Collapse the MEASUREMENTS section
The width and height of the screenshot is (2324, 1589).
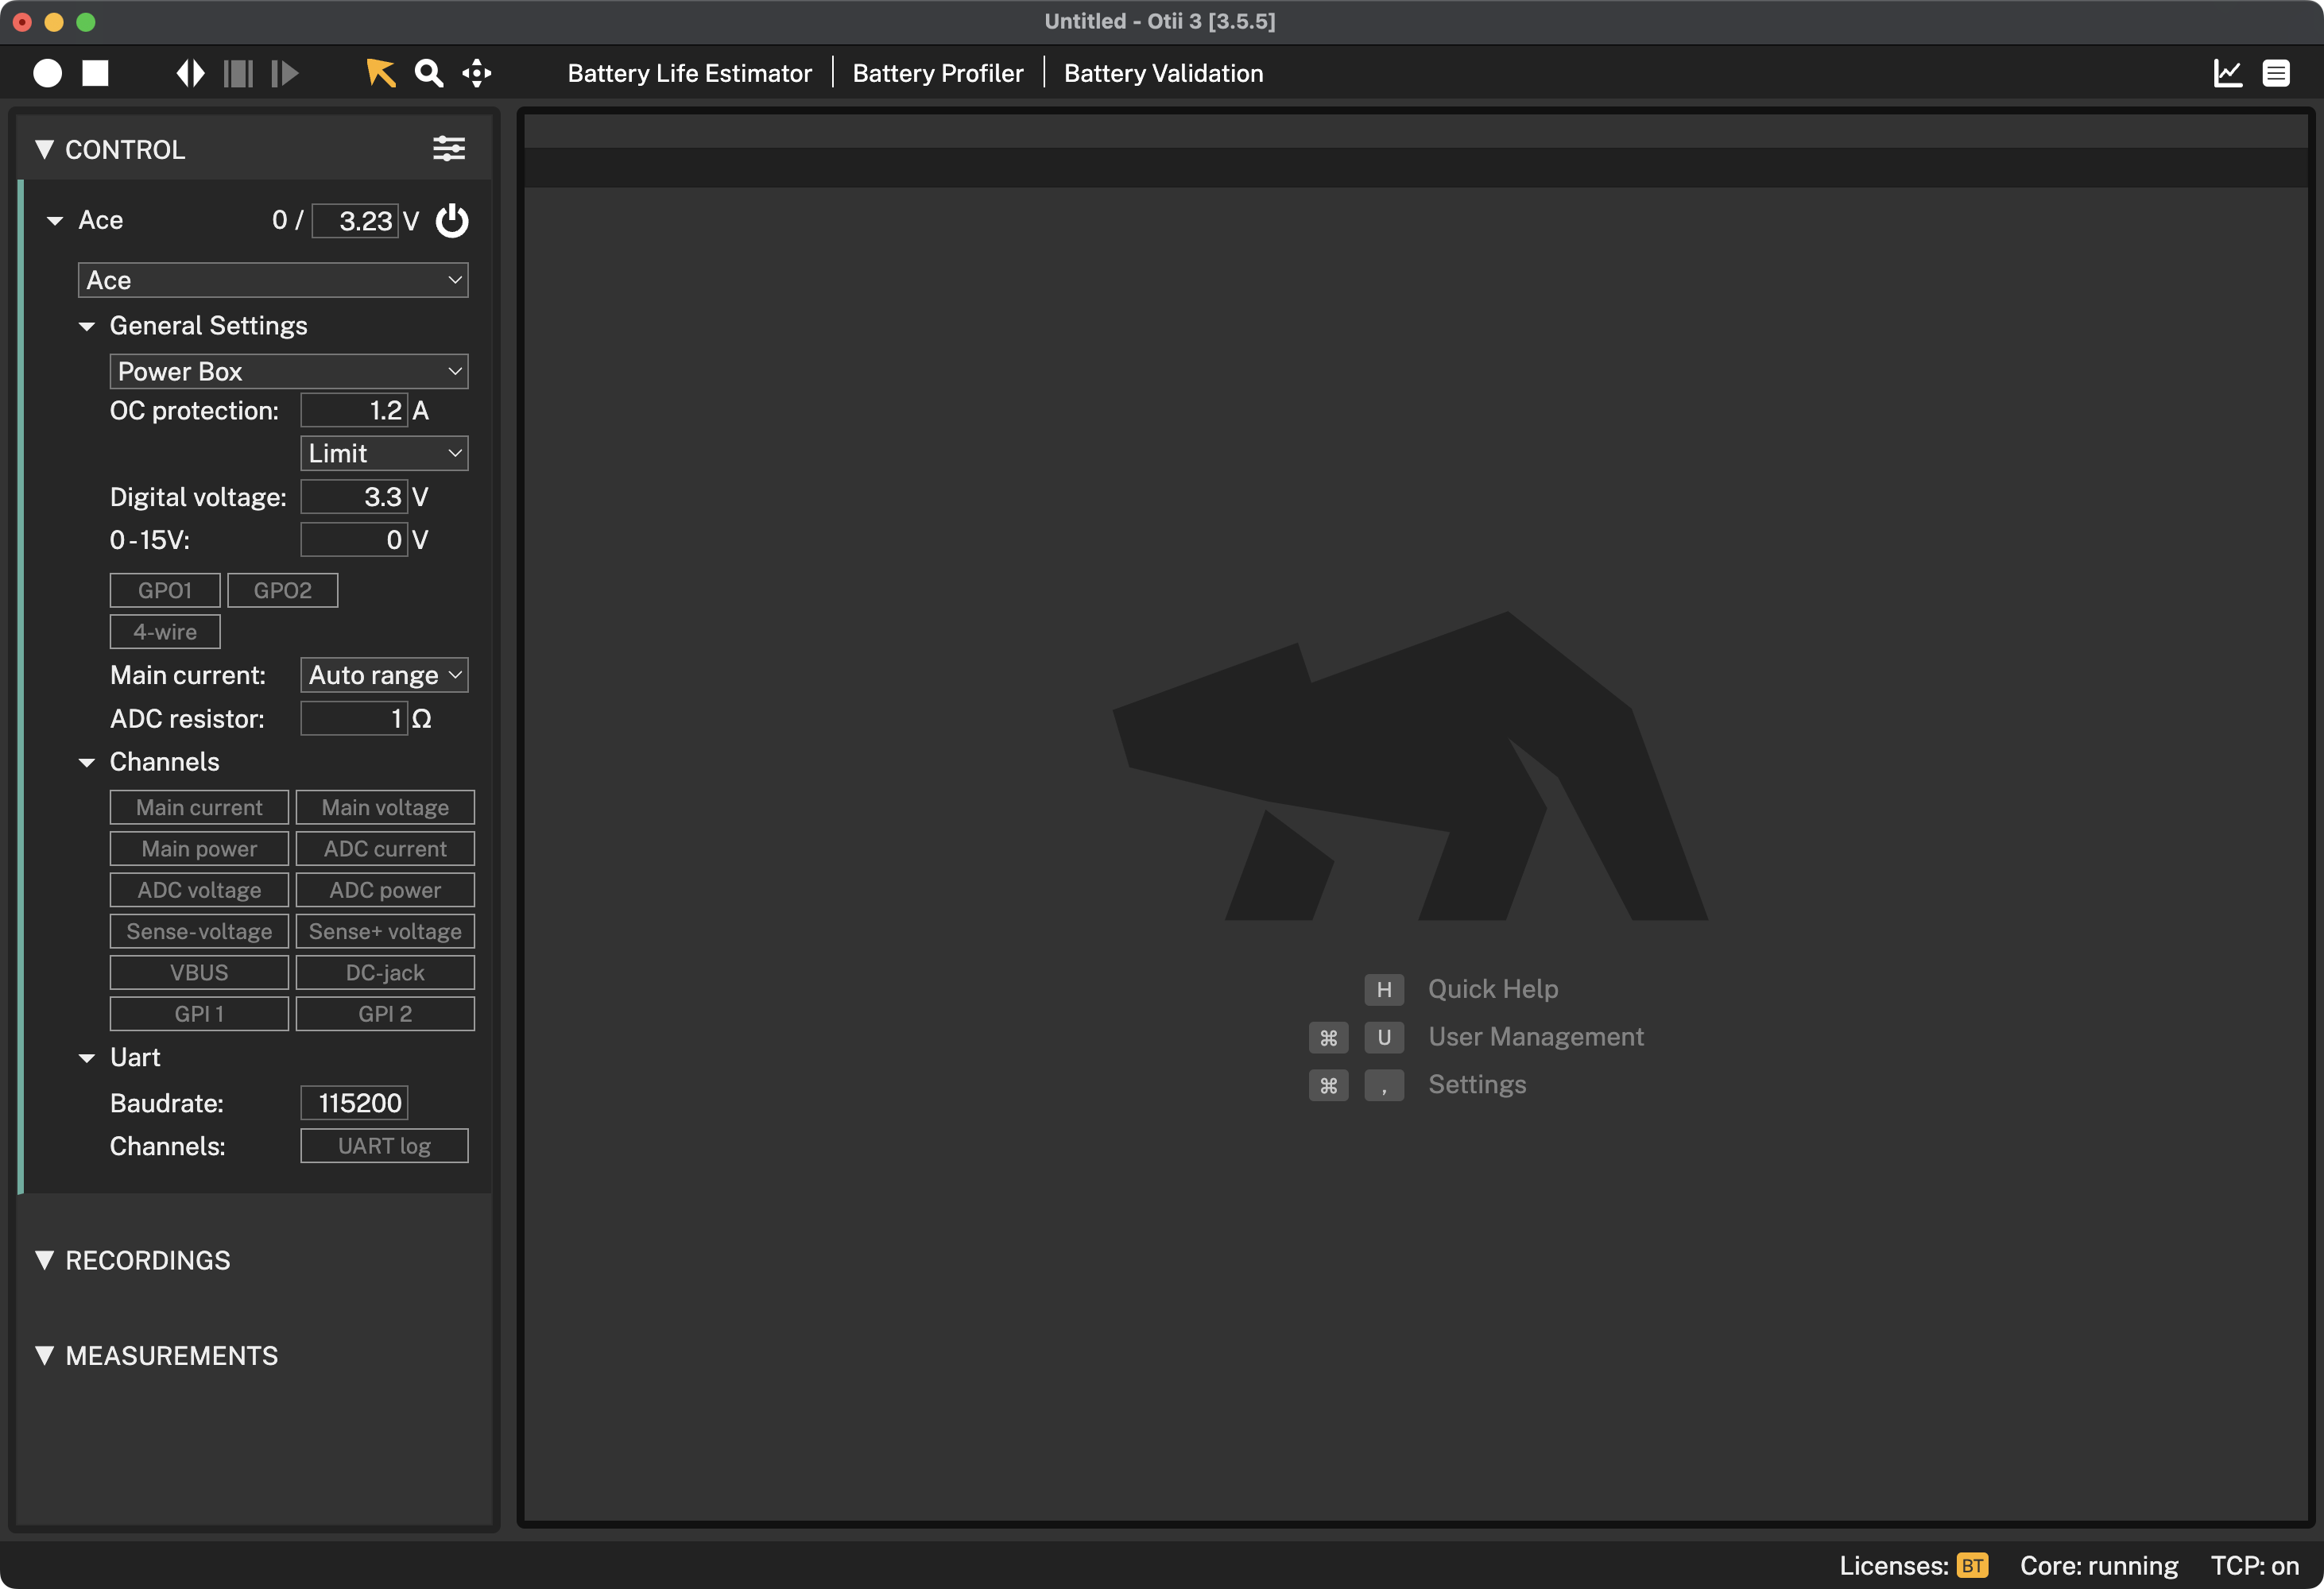[44, 1355]
